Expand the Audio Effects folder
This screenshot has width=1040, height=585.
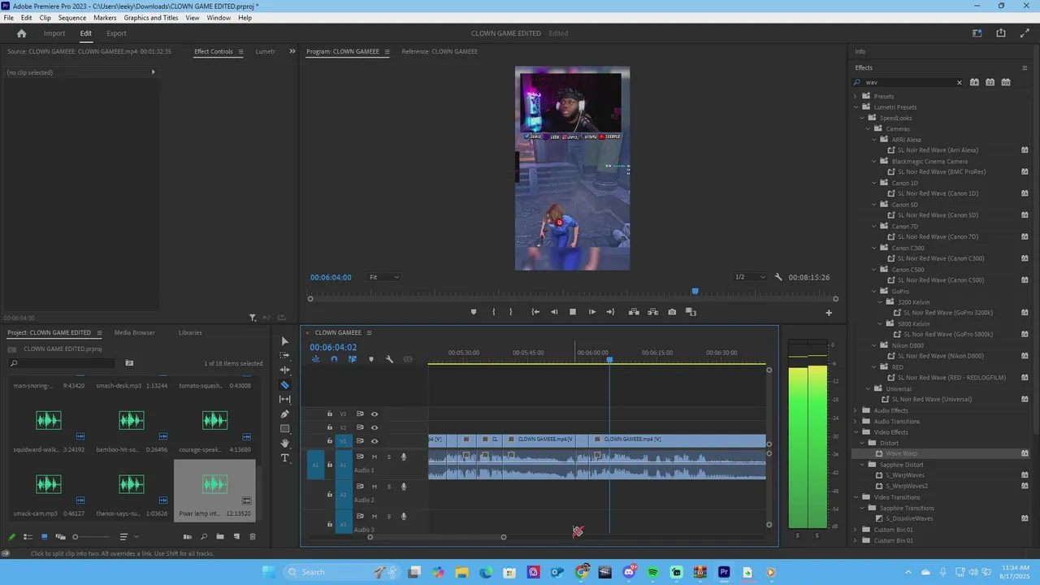tap(856, 410)
